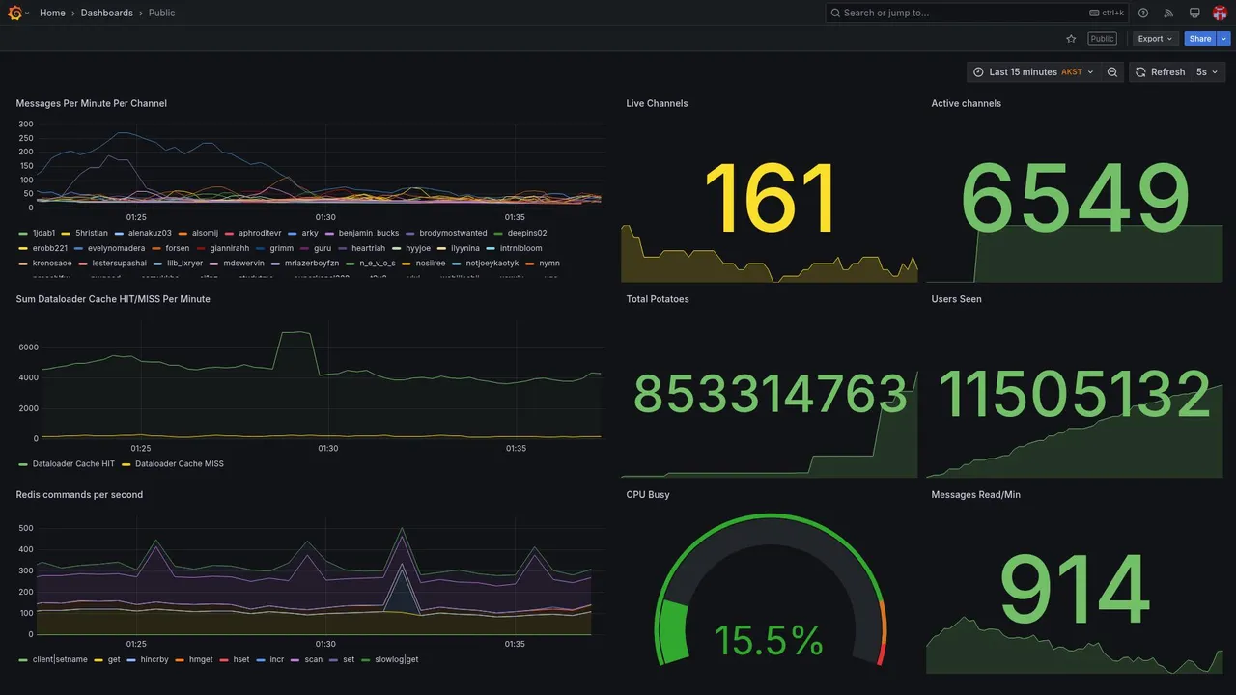This screenshot has width=1236, height=695.
Task: Go to Home breadcrumb
Action: (x=52, y=13)
